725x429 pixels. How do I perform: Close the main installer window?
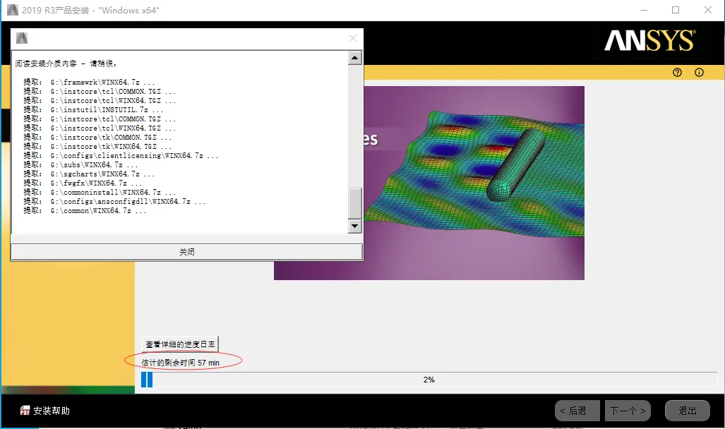[708, 10]
